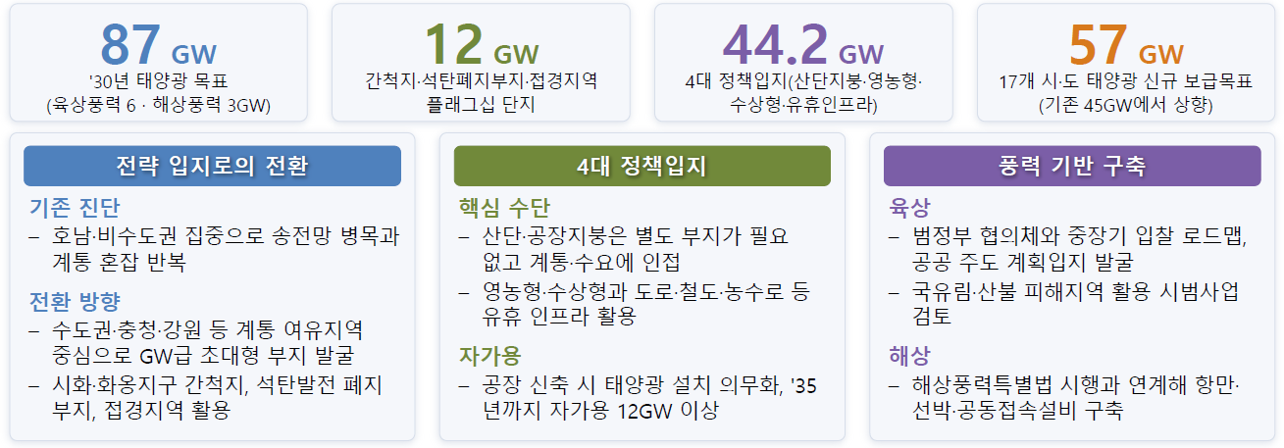Click the 87 GW solar target card

[158, 63]
